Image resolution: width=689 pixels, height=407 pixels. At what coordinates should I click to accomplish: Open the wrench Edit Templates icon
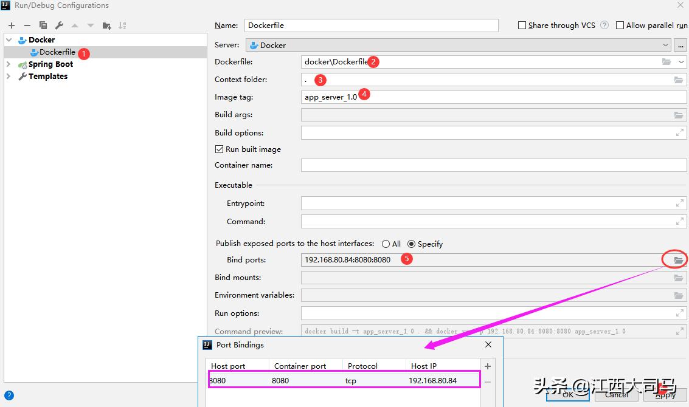point(59,26)
